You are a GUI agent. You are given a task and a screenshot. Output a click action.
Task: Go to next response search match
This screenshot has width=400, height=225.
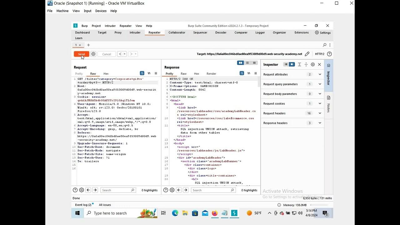point(186,190)
